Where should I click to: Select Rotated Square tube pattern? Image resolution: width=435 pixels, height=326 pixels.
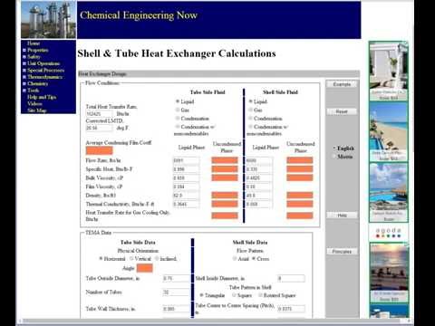coord(260,295)
